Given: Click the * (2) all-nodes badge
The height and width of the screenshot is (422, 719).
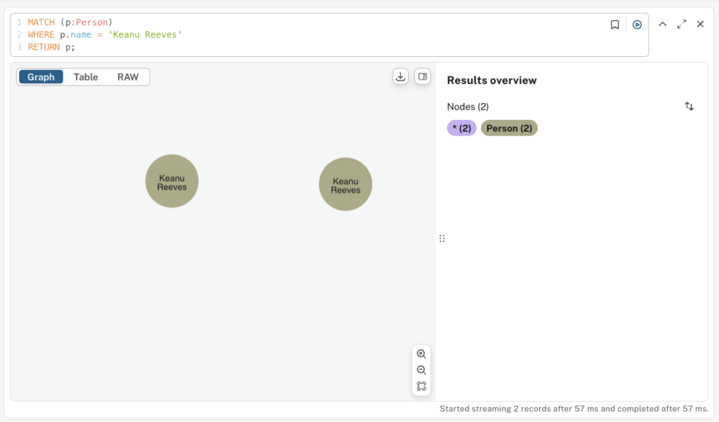Looking at the screenshot, I should (461, 128).
